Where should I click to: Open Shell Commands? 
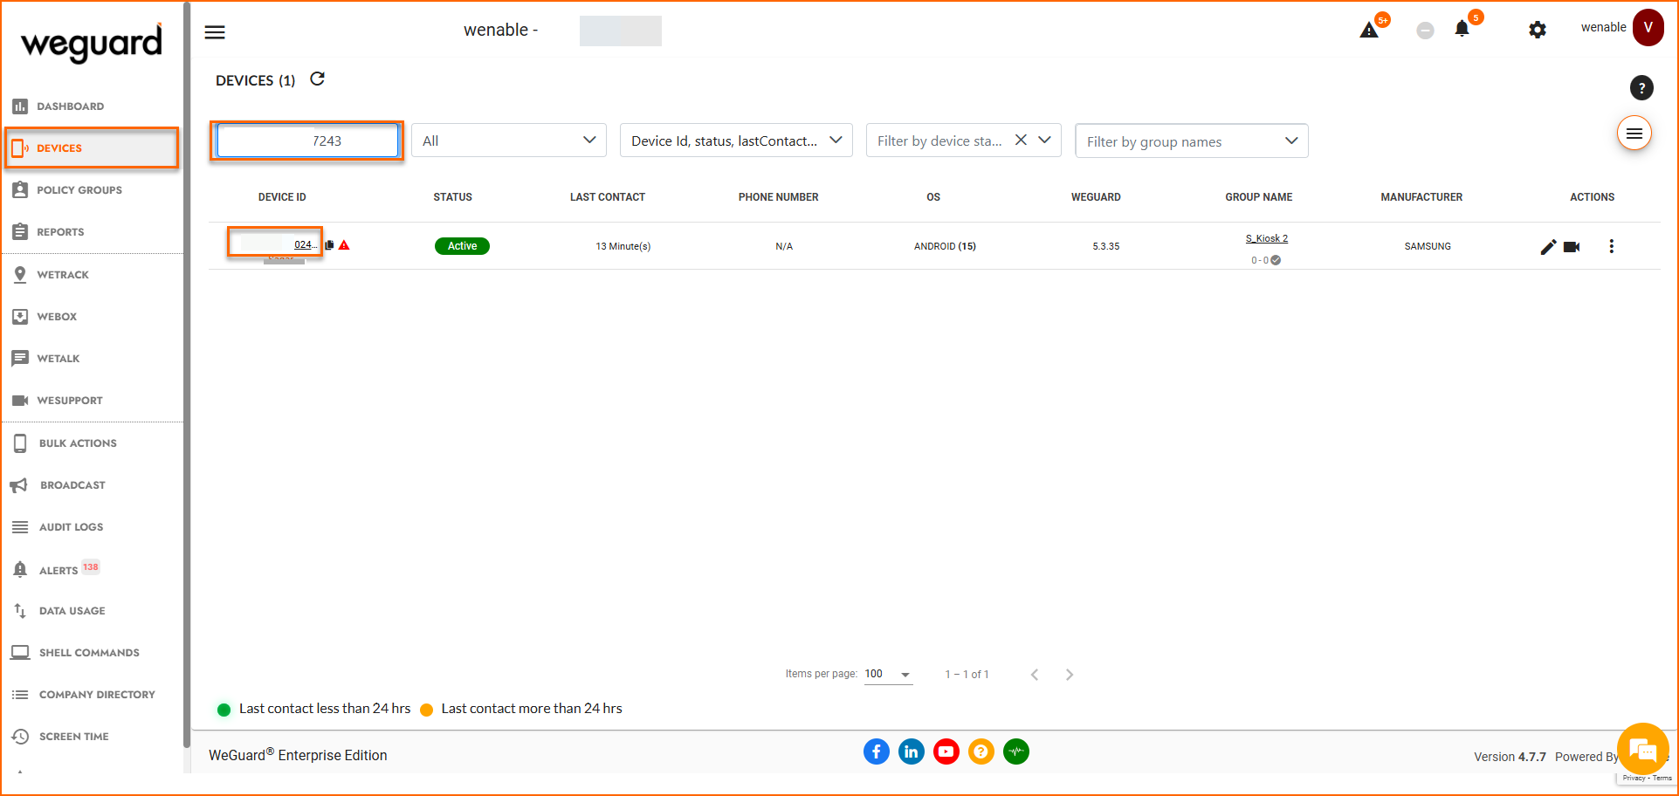click(89, 653)
